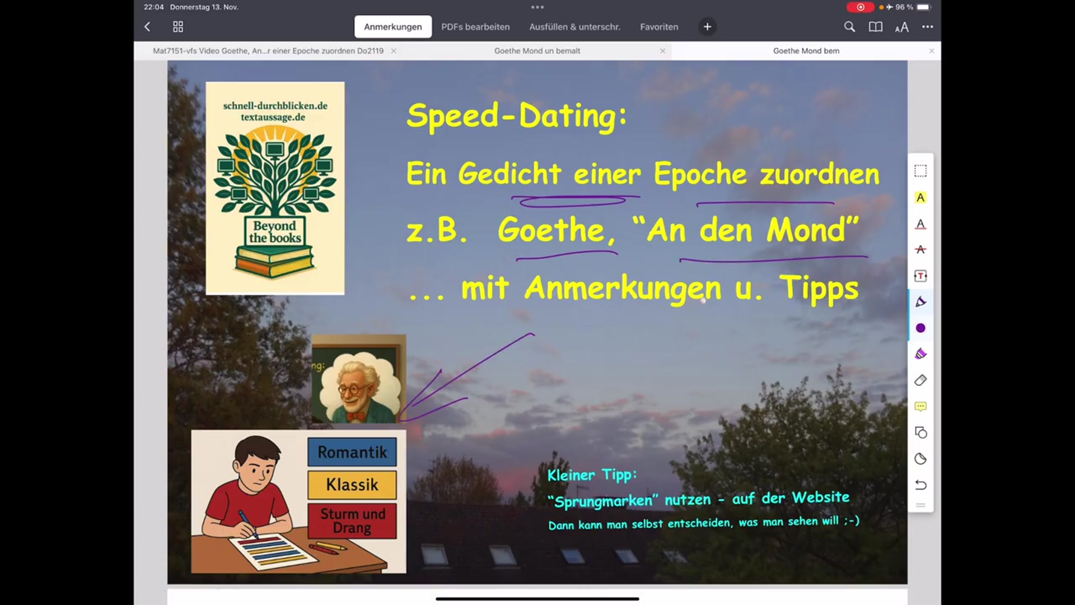This screenshot has height=605, width=1075.
Task: Select the rectangular selection tool
Action: click(920, 171)
